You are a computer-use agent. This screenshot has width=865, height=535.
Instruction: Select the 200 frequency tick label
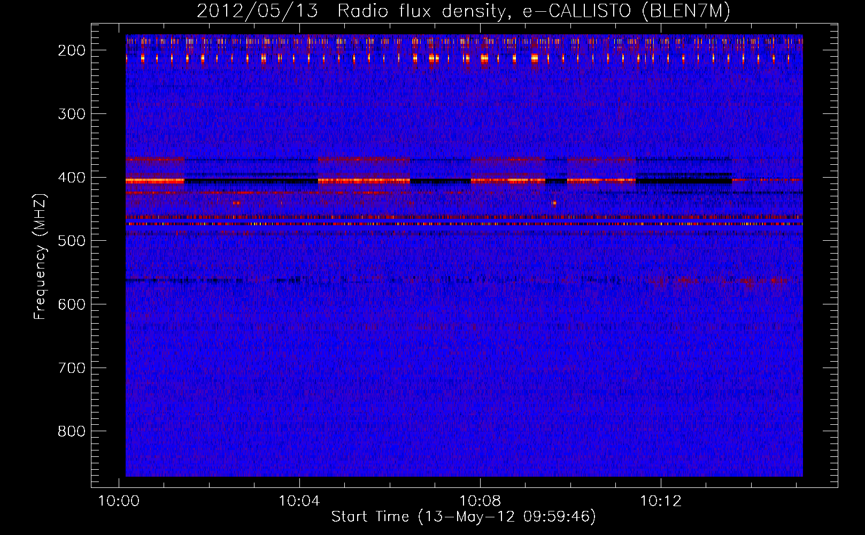(x=71, y=50)
